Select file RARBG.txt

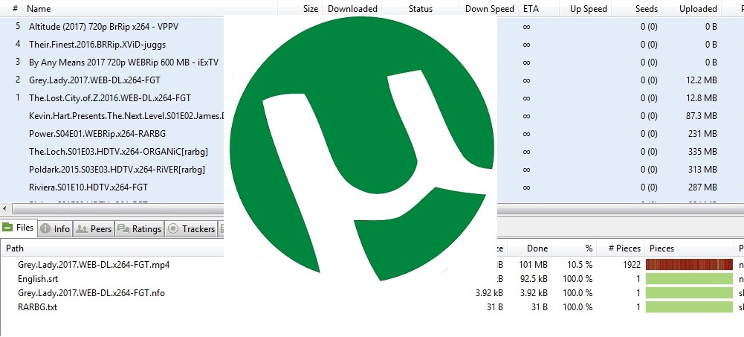(37, 307)
